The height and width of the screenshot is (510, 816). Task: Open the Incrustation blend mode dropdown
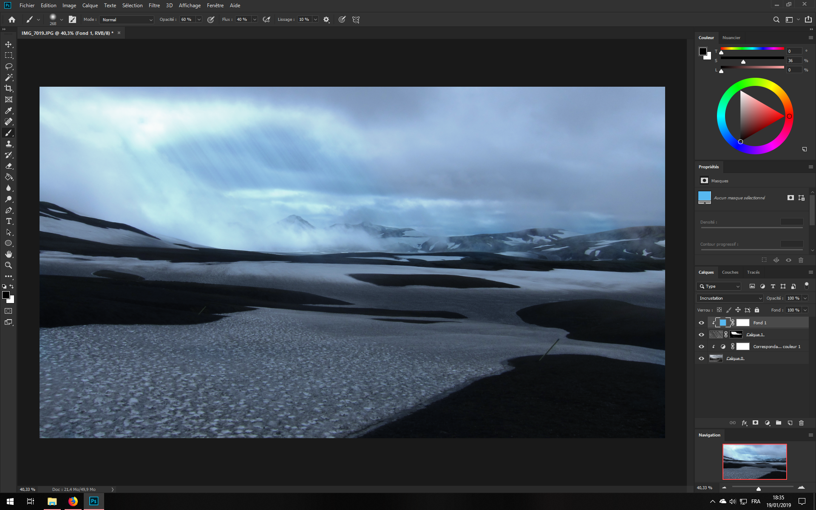click(730, 298)
